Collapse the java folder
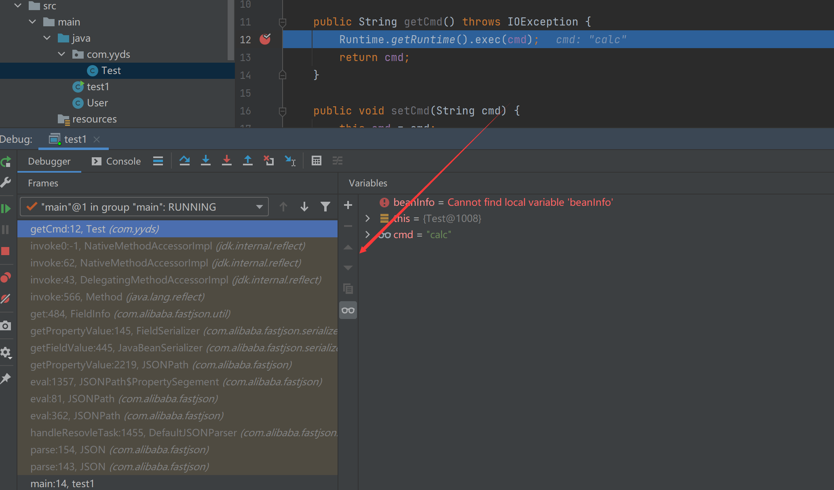 47,38
